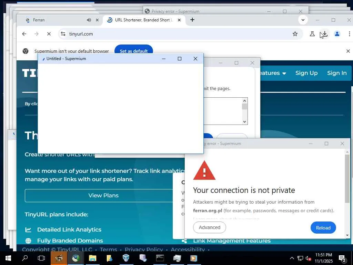353x265 pixels.
Task: Click the muted volume tray icon
Action: (308, 258)
